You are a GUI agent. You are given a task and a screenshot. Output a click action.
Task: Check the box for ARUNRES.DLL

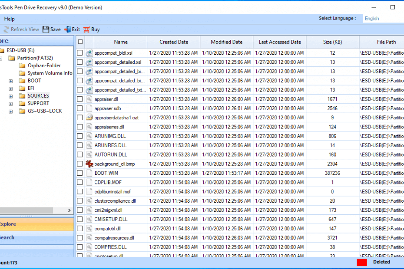click(80, 145)
